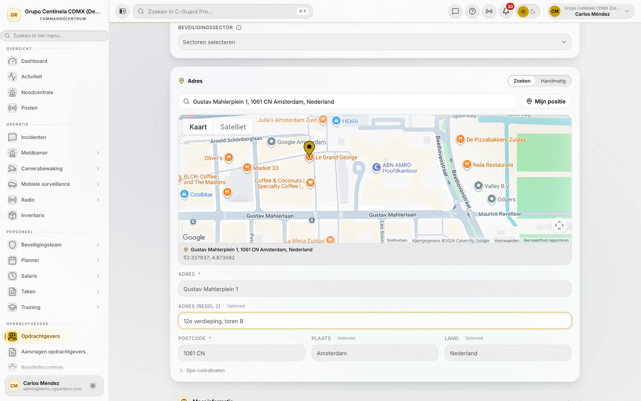Viewport: 641px width, 401px height.
Task: Open Posten in sidebar
Action: tap(54, 108)
